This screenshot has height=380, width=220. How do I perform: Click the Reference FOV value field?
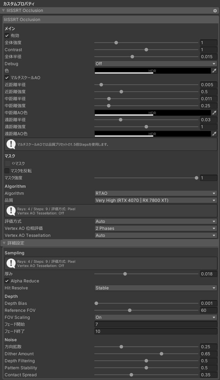tap(209, 310)
